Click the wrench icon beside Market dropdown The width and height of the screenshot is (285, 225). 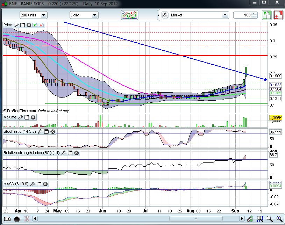[164, 15]
